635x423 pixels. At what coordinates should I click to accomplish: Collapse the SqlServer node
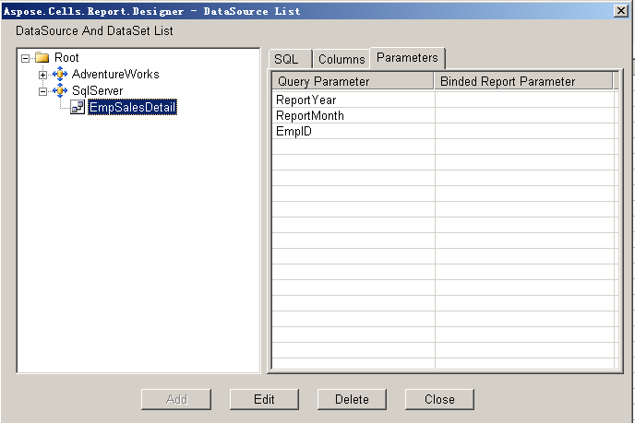43,91
